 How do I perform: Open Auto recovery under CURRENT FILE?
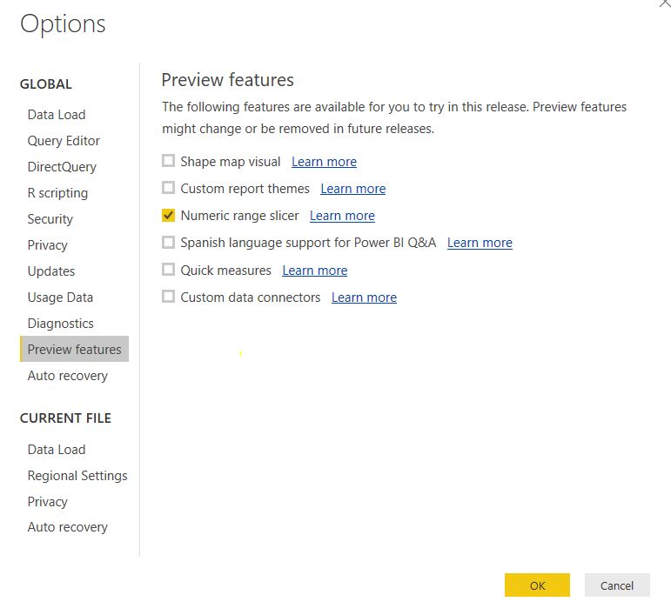click(68, 527)
